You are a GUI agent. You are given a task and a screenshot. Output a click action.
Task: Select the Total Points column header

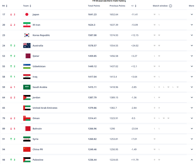coord(94,6)
